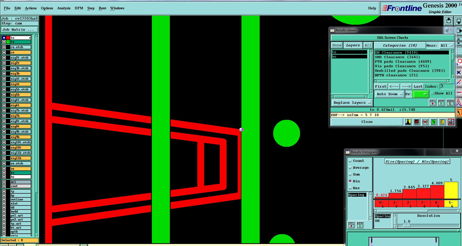
Task: Click the green 12 numbered page icon
Action: 434,122
